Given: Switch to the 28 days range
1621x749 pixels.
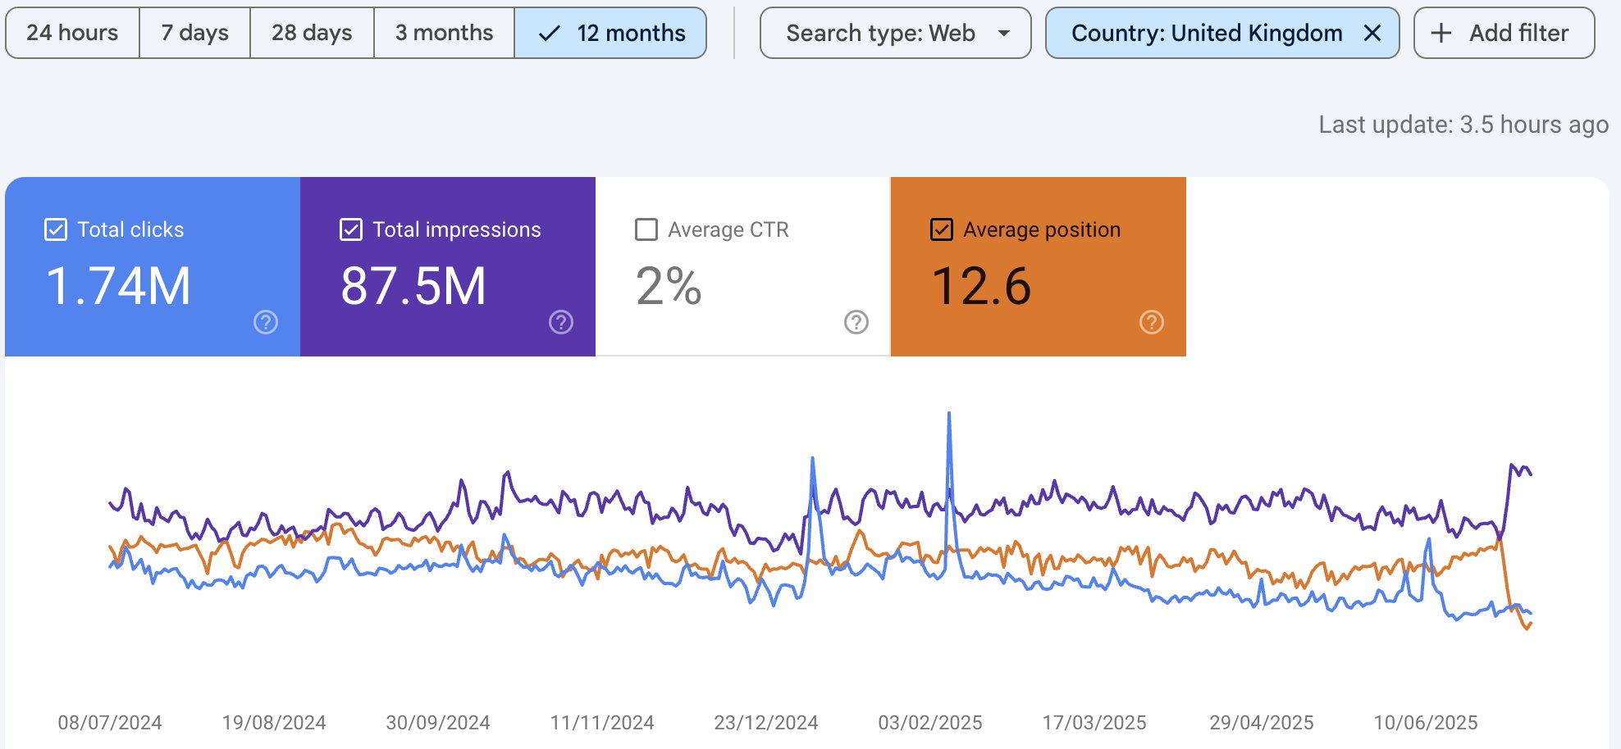Looking at the screenshot, I should click(312, 33).
